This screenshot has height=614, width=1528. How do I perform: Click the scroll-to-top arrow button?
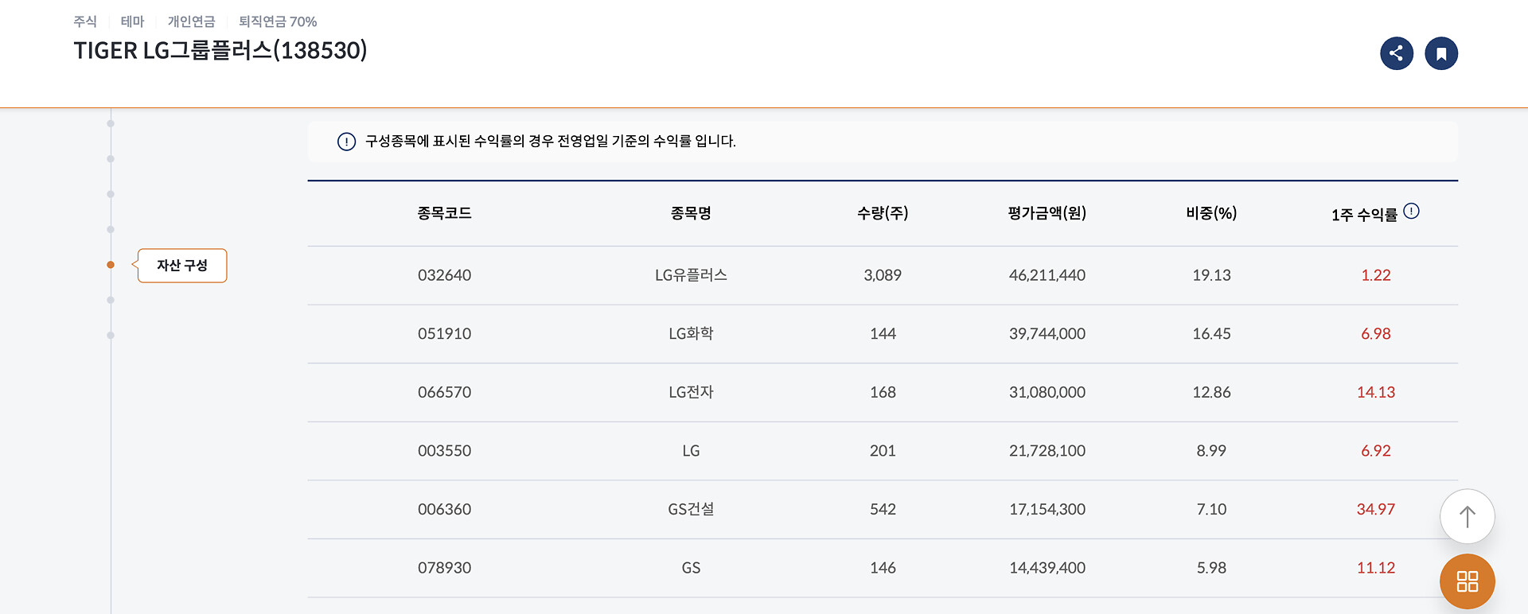click(x=1468, y=516)
